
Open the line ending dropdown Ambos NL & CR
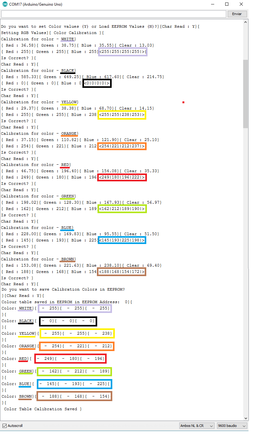(x=197, y=426)
